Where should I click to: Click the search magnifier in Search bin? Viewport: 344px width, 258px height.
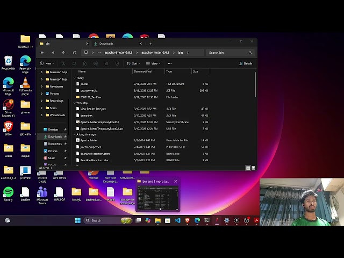coord(250,53)
